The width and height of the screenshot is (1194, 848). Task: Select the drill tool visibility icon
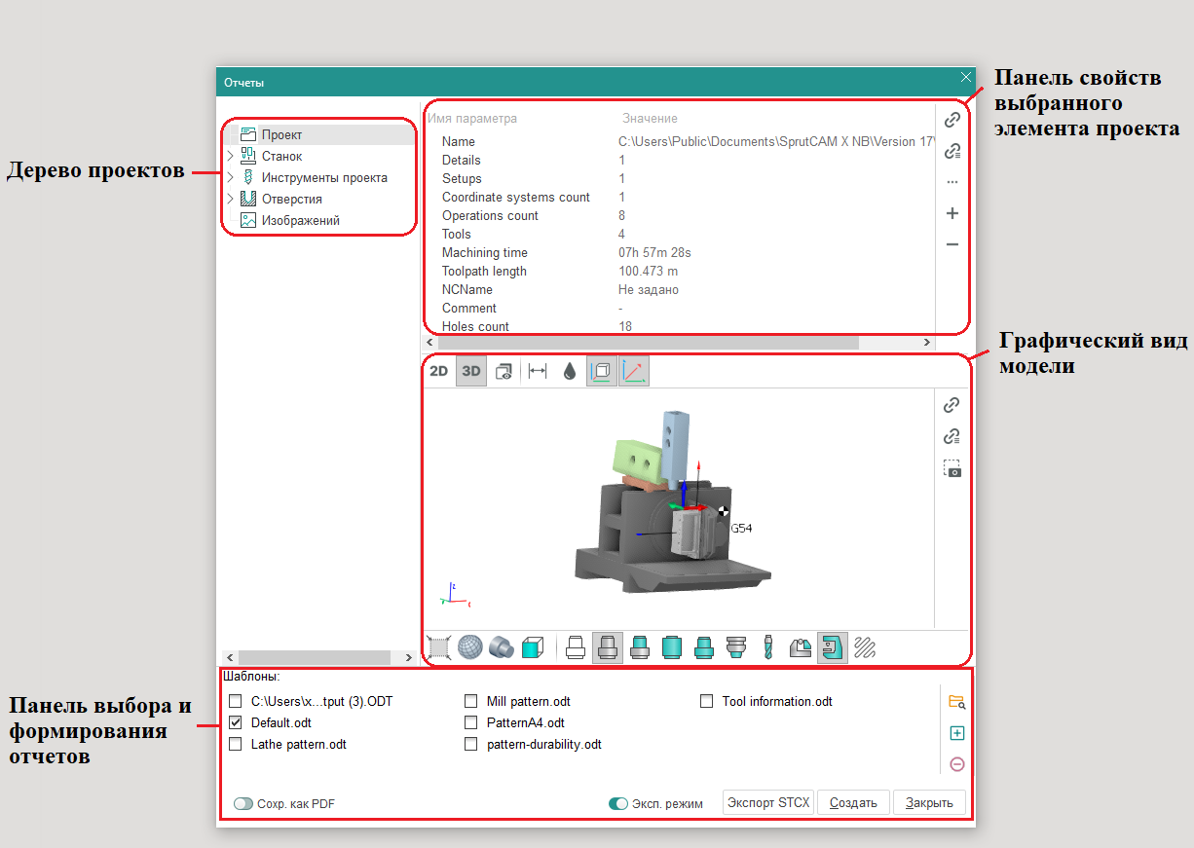[768, 646]
